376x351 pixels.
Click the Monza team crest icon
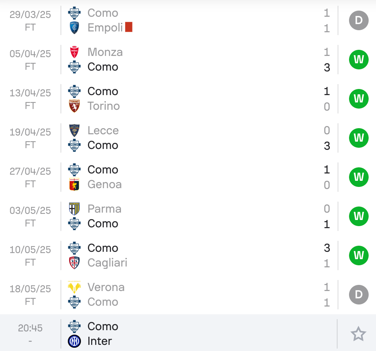pyautogui.click(x=74, y=52)
